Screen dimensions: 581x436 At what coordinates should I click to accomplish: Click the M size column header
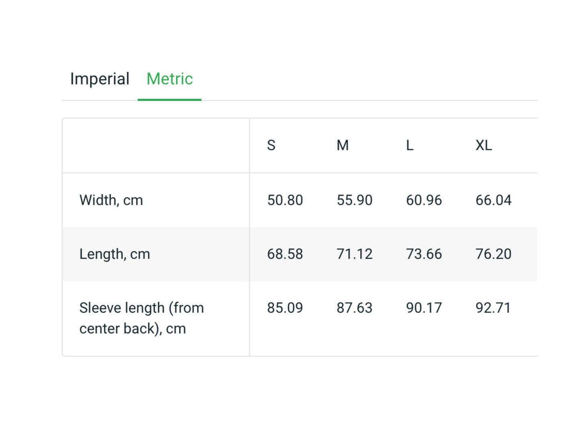343,145
